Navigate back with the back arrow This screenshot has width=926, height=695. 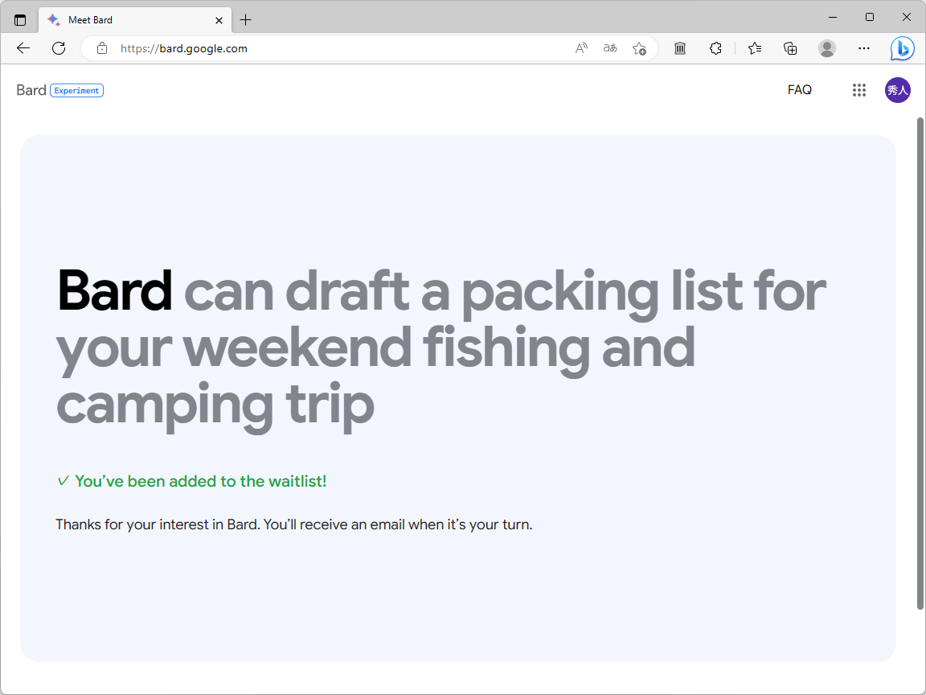click(x=23, y=48)
